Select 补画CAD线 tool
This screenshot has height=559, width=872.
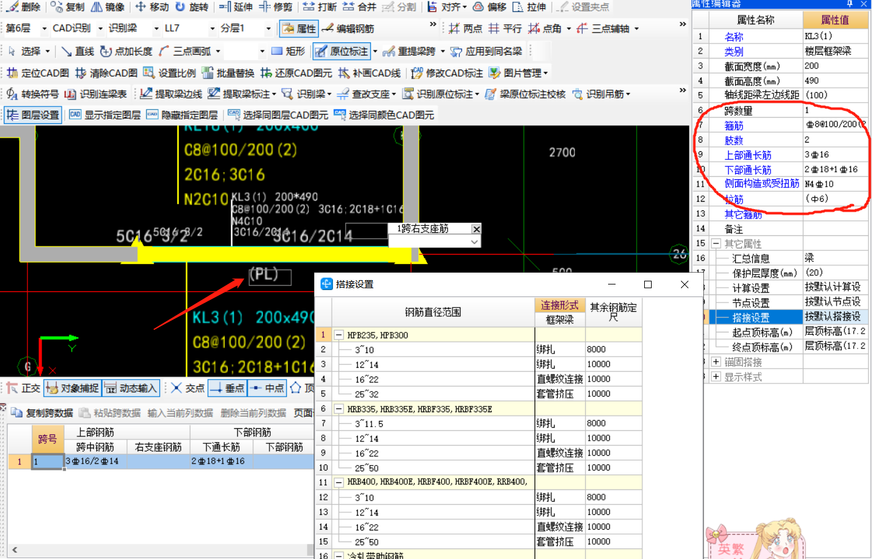click(370, 73)
